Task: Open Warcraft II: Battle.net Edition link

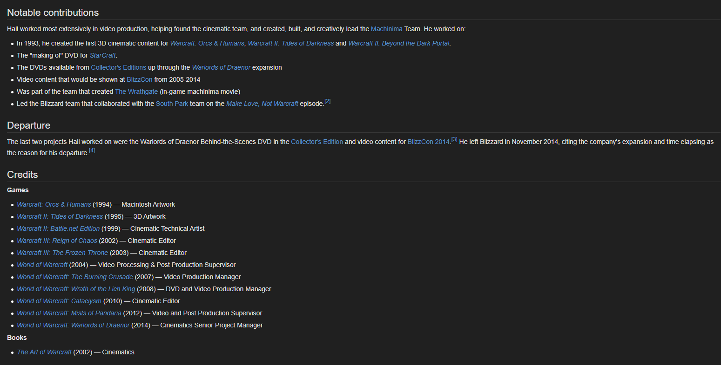Action: [58, 228]
